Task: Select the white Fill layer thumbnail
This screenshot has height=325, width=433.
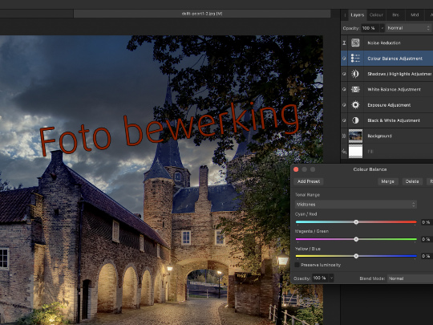Action: tap(355, 151)
